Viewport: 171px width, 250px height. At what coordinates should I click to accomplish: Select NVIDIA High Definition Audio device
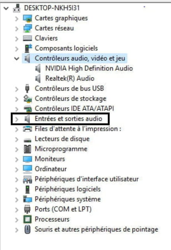pos(89,69)
